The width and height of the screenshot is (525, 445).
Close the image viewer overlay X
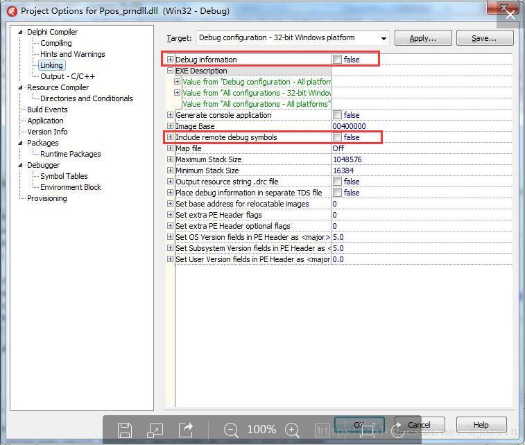(x=510, y=15)
